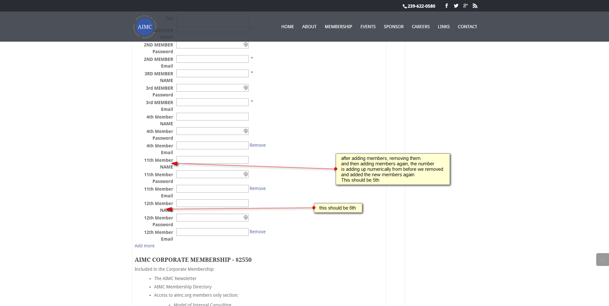
Task: Open the EVENTS menu item
Action: point(368,27)
